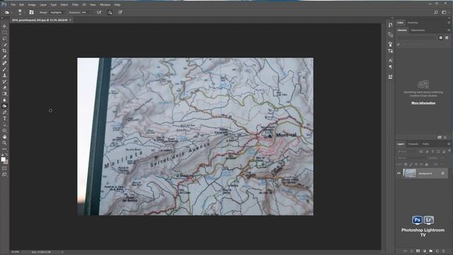Switch to the Channels tab
Screen dimensions: 453x255
pos(413,144)
